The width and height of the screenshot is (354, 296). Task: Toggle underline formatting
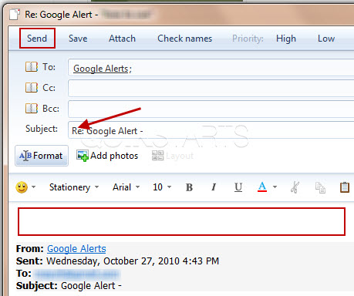pyautogui.click(x=238, y=187)
